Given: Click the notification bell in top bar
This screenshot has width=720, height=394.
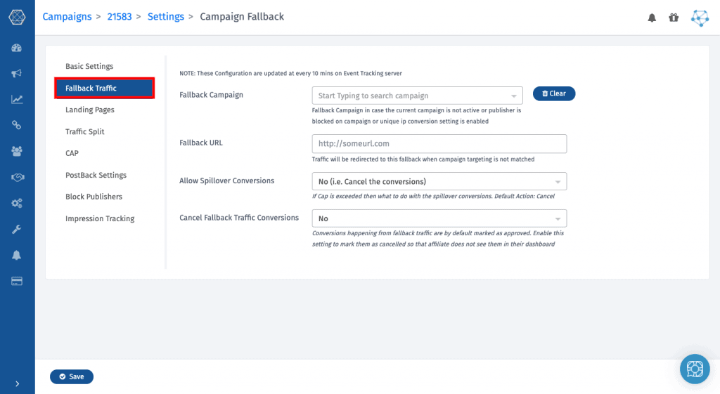Looking at the screenshot, I should coord(652,18).
